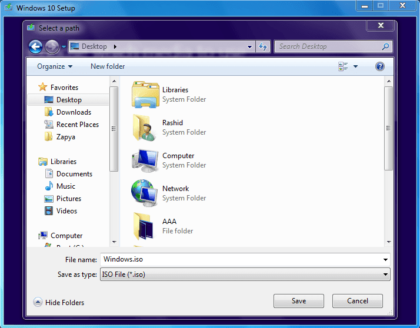This screenshot has height=328, width=420.
Task: Minimize the Windows 10 Setup window
Action: (364, 6)
